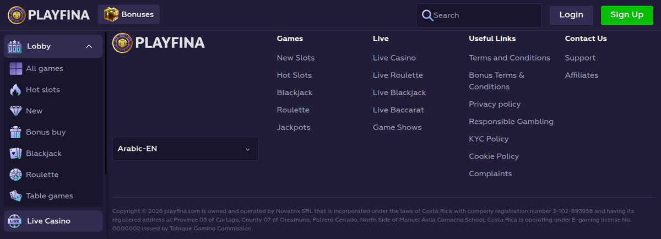
Task: Click the Roulette wheel icon in sidebar
Action: [15, 175]
